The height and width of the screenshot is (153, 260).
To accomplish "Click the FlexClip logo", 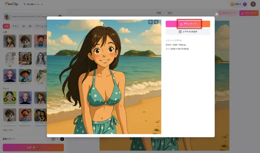I will coord(12,4).
